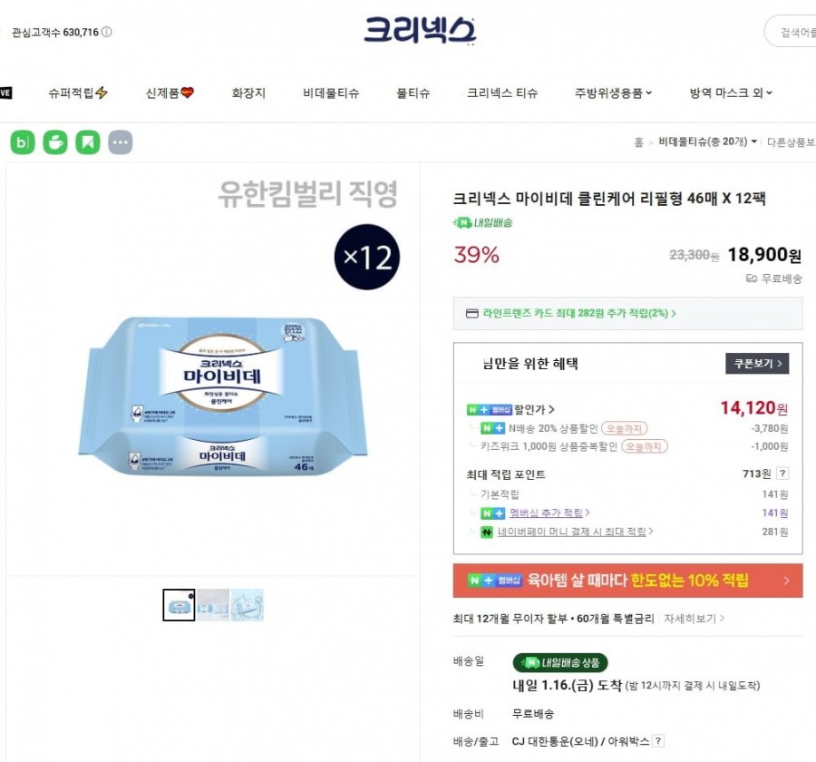Open the gray more-sharing ellipsis icon
The width and height of the screenshot is (816, 762).
pyautogui.click(x=121, y=142)
